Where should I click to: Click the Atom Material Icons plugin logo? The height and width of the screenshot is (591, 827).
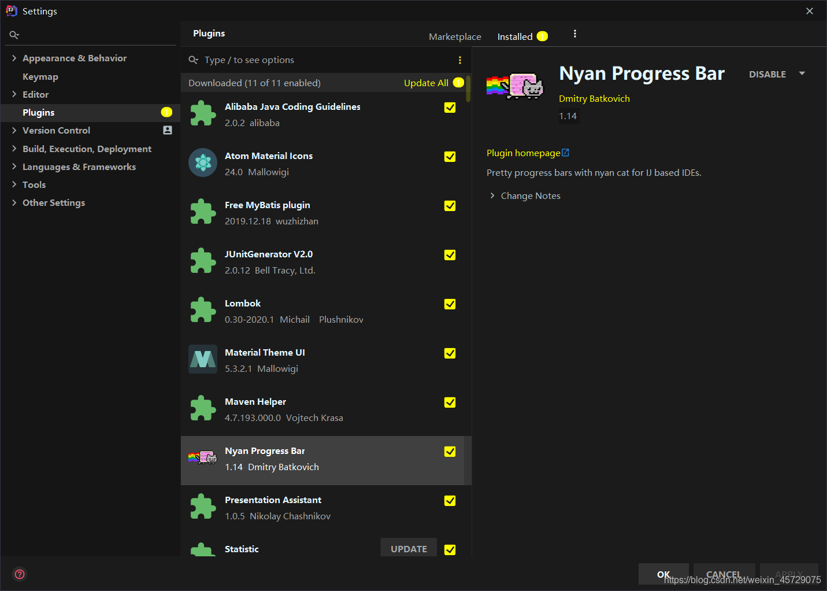tap(203, 162)
